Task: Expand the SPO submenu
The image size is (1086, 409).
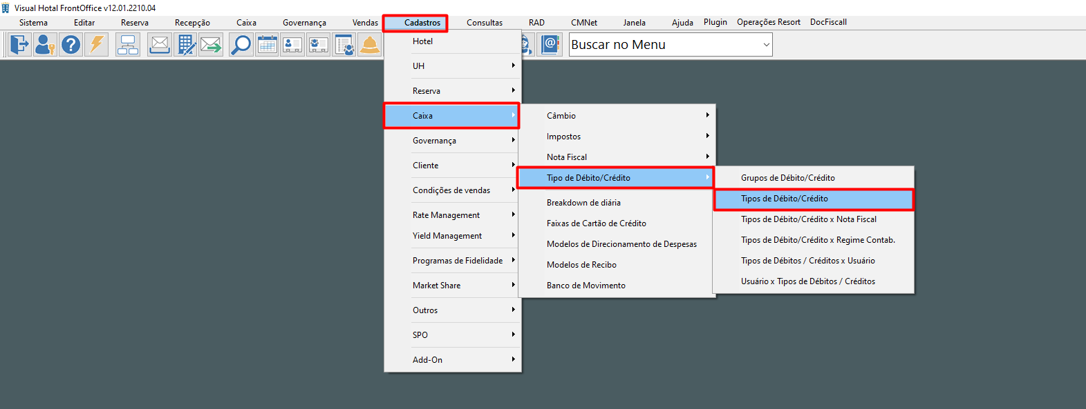Action: tap(453, 335)
